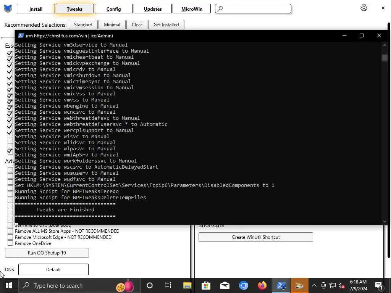Screen dimensions: 391x293
Task: Click 'Setting Service vm3dservice to Manual' line
Action: 71,45
